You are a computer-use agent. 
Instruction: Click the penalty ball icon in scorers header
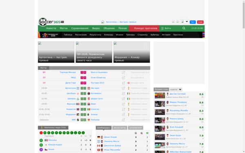pyautogui.click(x=142, y=133)
